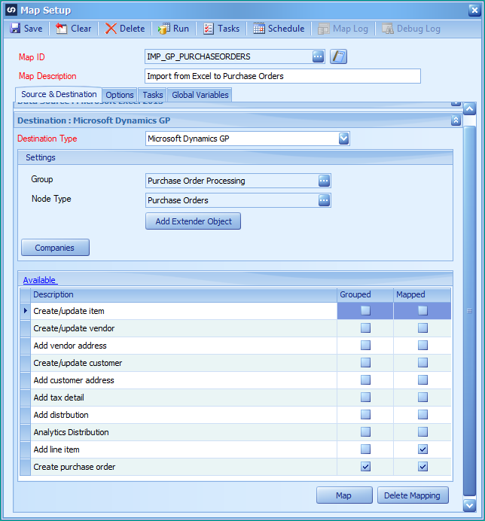Image resolution: width=485 pixels, height=521 pixels.
Task: Click the Map Description input field
Action: click(x=282, y=76)
